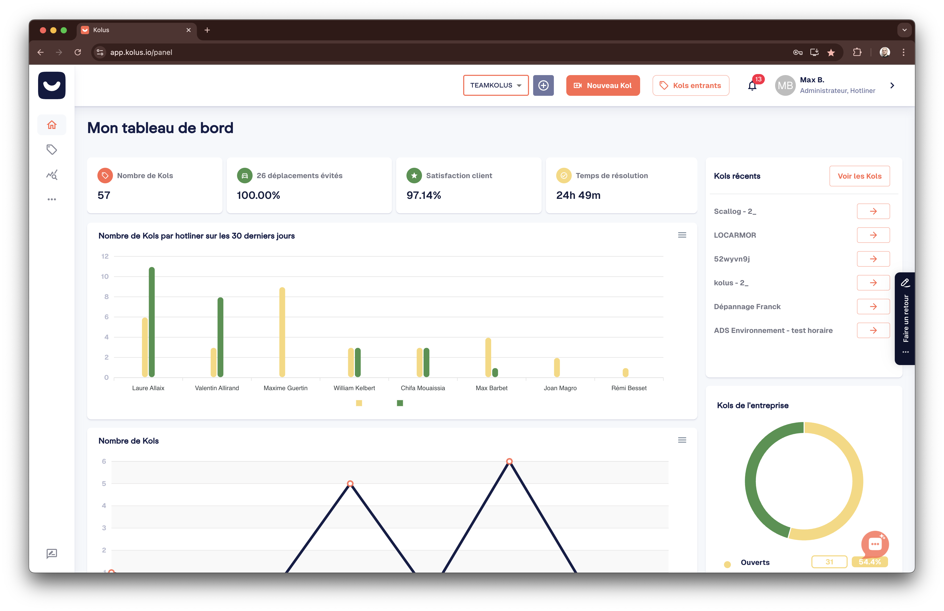944x611 pixels.
Task: Click the three-dots more sidebar icon
Action: click(52, 199)
